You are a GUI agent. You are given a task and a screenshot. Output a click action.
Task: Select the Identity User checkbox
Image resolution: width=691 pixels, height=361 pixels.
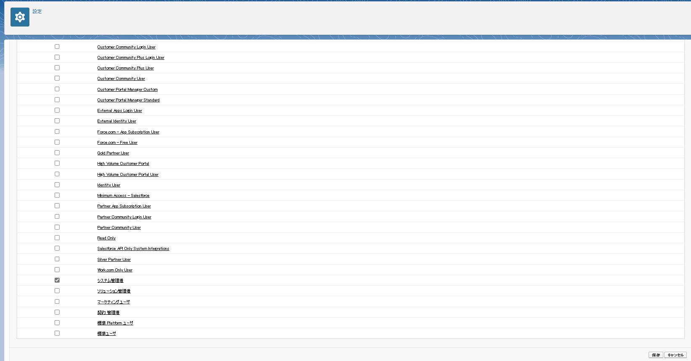57,185
